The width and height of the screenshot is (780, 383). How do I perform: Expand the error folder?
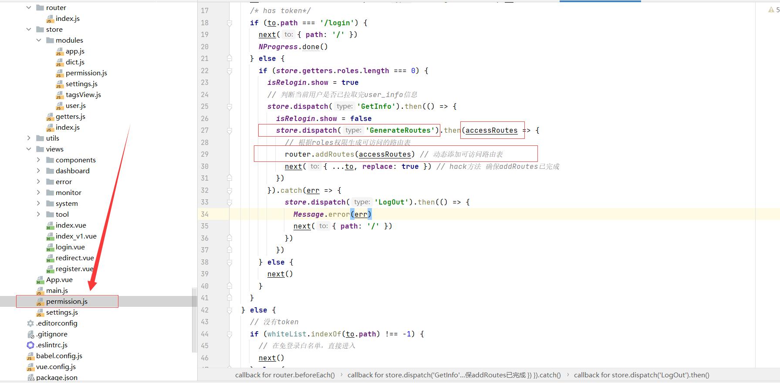[39, 181]
